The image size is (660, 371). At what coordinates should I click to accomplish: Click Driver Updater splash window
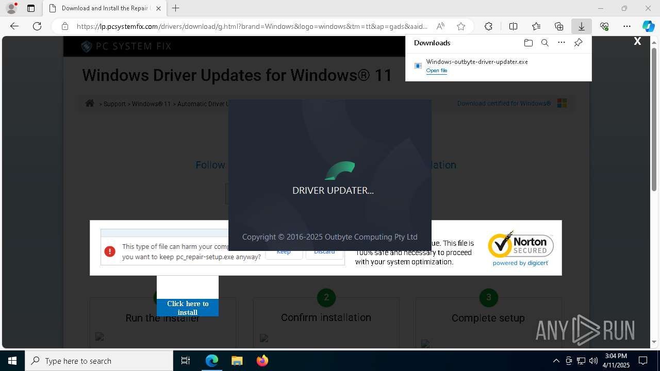click(330, 175)
